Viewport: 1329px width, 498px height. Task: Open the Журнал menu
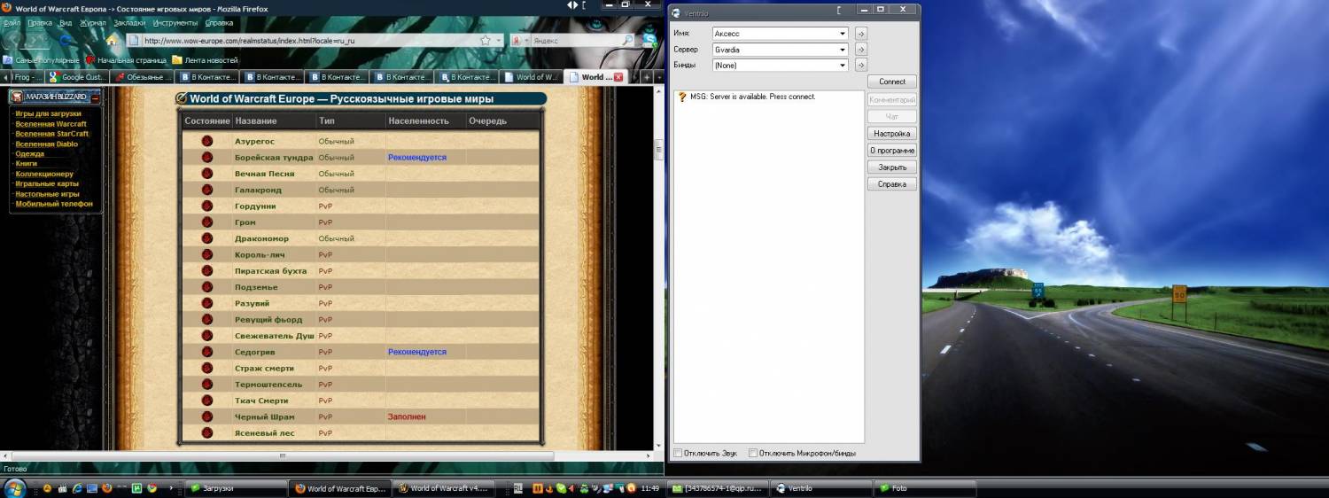coord(93,23)
